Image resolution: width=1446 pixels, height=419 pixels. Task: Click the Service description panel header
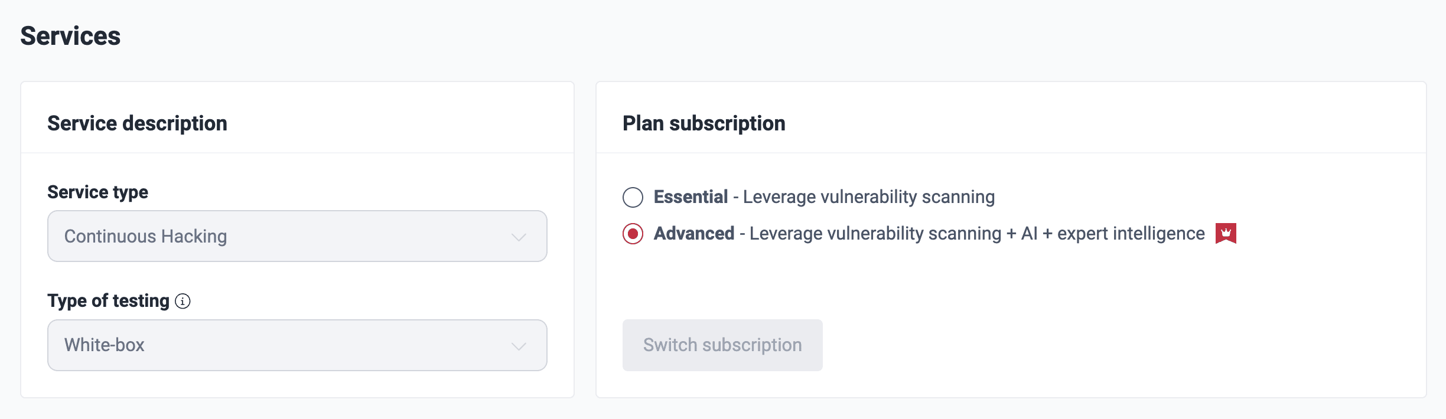pyautogui.click(x=138, y=123)
